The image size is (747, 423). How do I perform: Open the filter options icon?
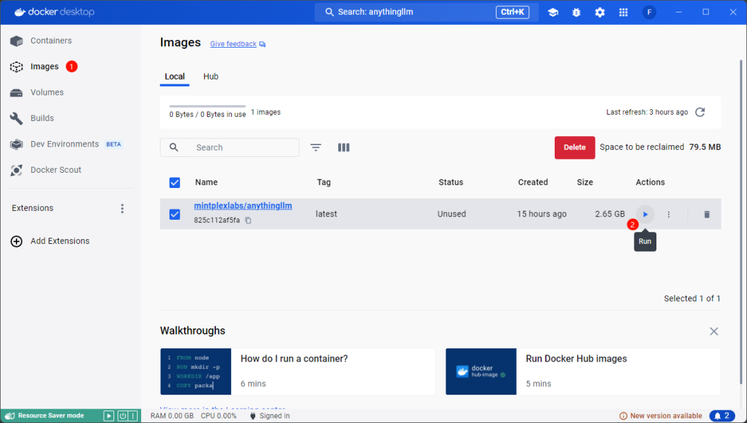(316, 147)
